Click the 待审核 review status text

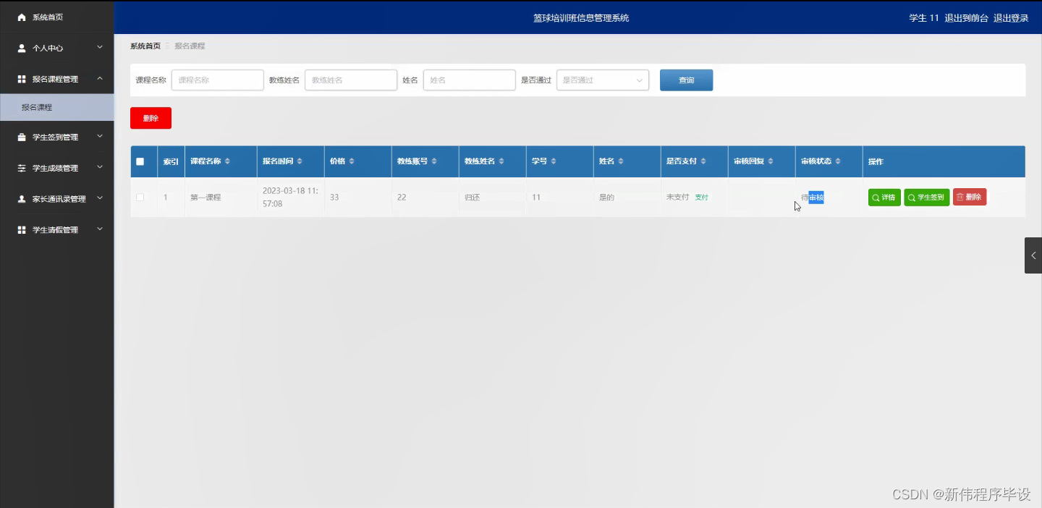click(813, 198)
